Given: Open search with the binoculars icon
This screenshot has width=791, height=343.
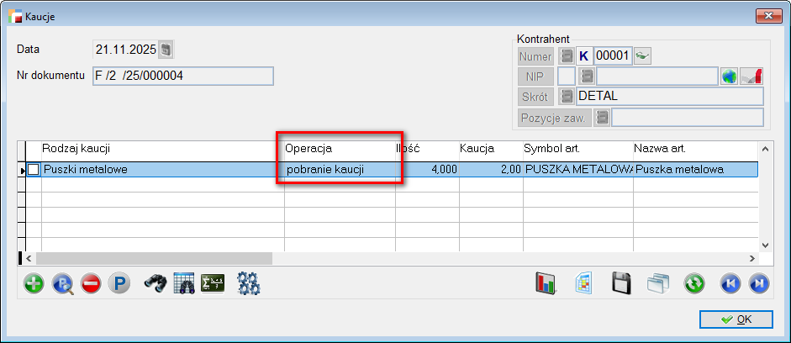Looking at the screenshot, I should 155,283.
